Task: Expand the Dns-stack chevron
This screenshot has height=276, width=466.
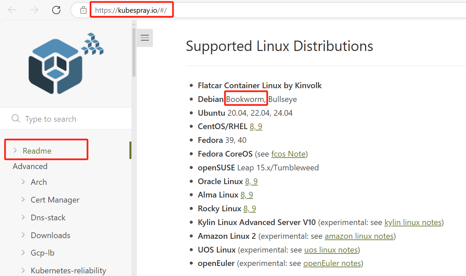Action: tap(23, 217)
